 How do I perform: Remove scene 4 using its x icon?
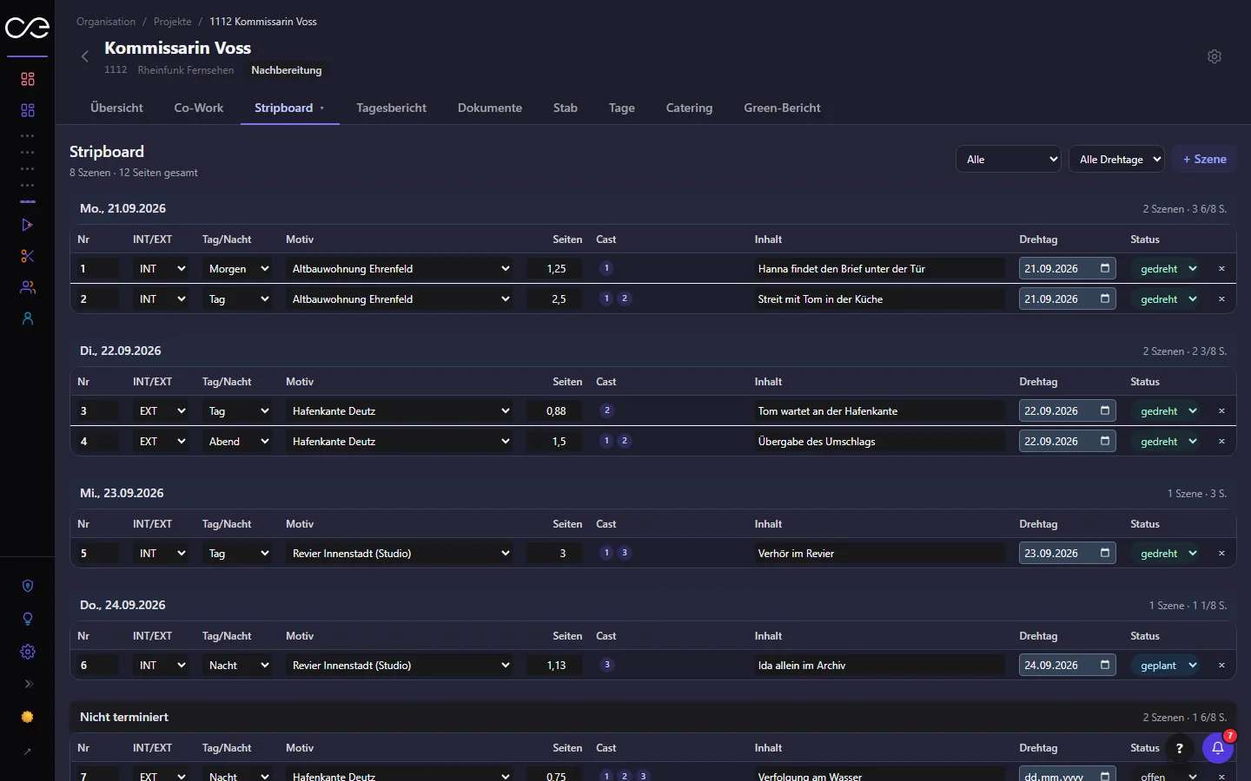pyautogui.click(x=1221, y=442)
